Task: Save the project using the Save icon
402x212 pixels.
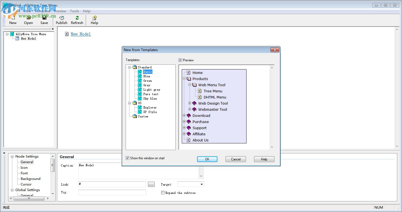Action: pos(44,17)
